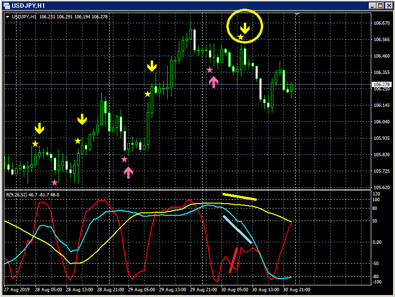Click price scale value 106.145
395x297 pixels.
(381, 105)
